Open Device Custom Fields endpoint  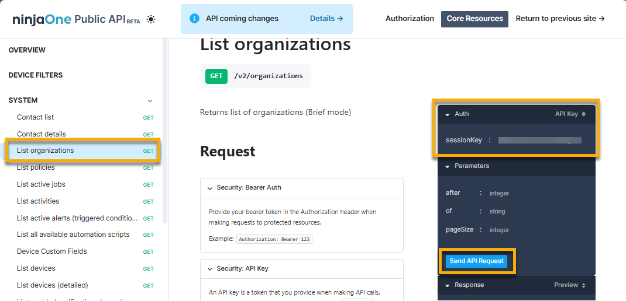click(x=85, y=251)
